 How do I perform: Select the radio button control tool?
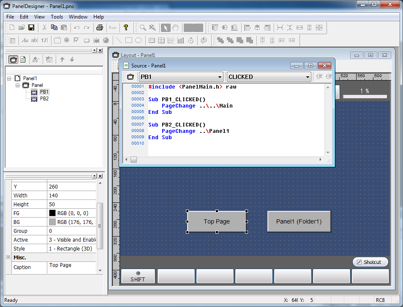tap(67, 40)
